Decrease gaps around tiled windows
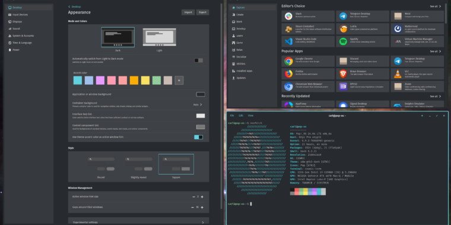This screenshot has width=451, height=225. (193, 207)
